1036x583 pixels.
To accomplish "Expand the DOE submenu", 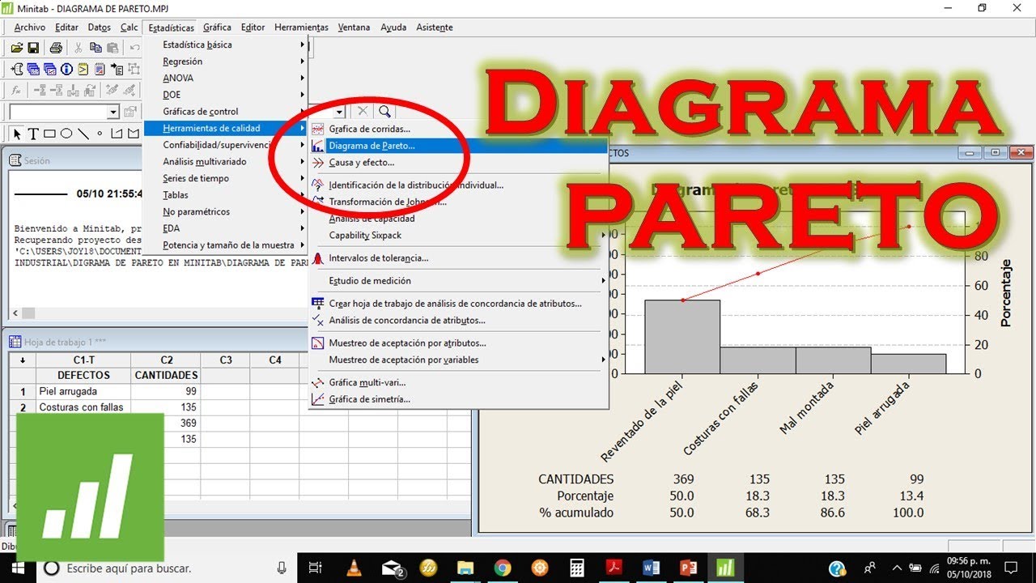I will click(226, 95).
